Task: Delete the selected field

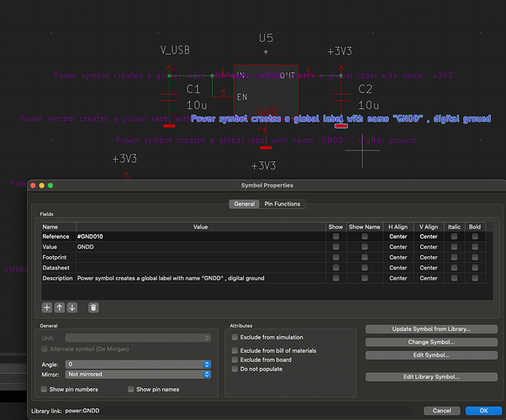Action: click(93, 307)
